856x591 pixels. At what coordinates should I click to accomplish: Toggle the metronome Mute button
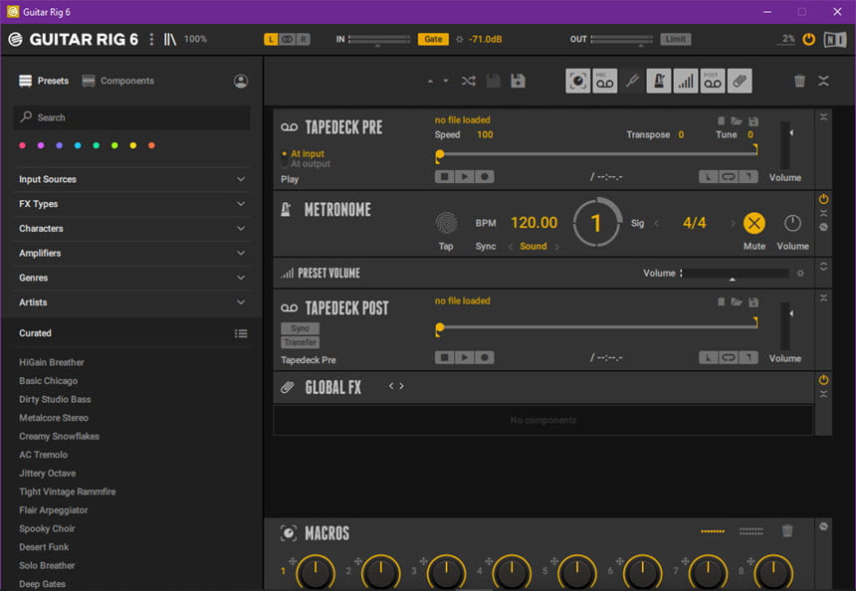coord(753,223)
